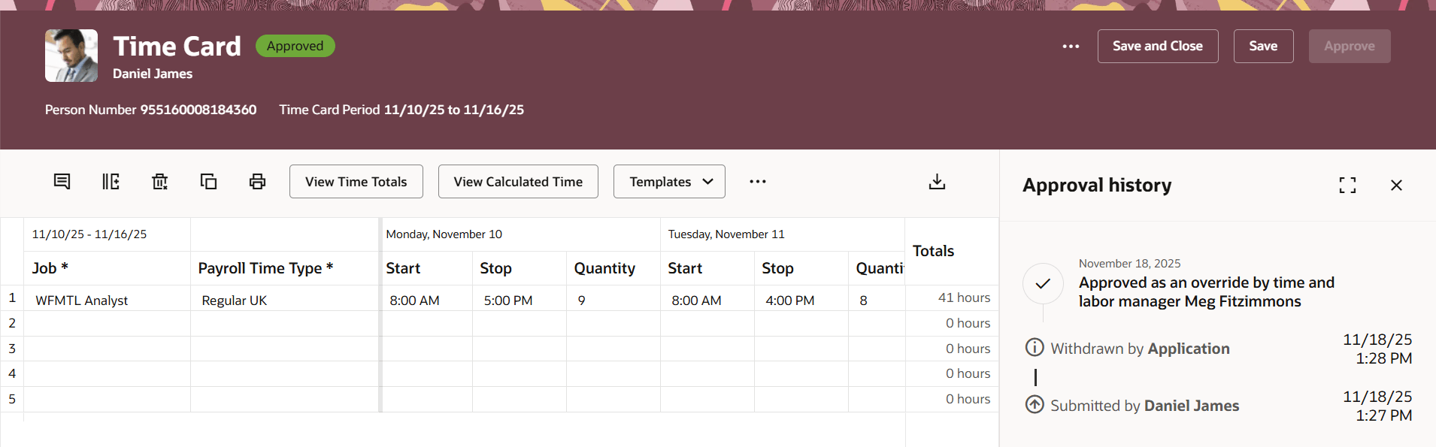Click the approval checkmark in Approval history
Screen dimensions: 1436x447
pos(1043,283)
